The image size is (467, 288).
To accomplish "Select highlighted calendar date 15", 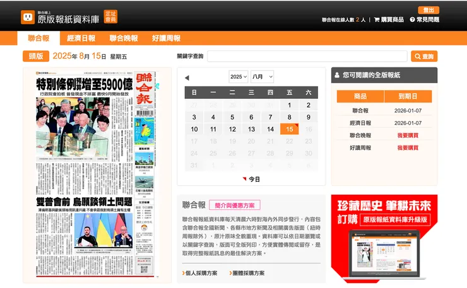I will [x=290, y=129].
